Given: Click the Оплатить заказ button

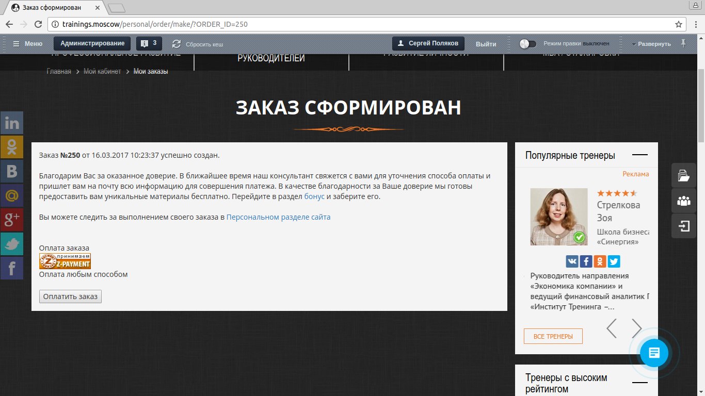Looking at the screenshot, I should tap(70, 296).
